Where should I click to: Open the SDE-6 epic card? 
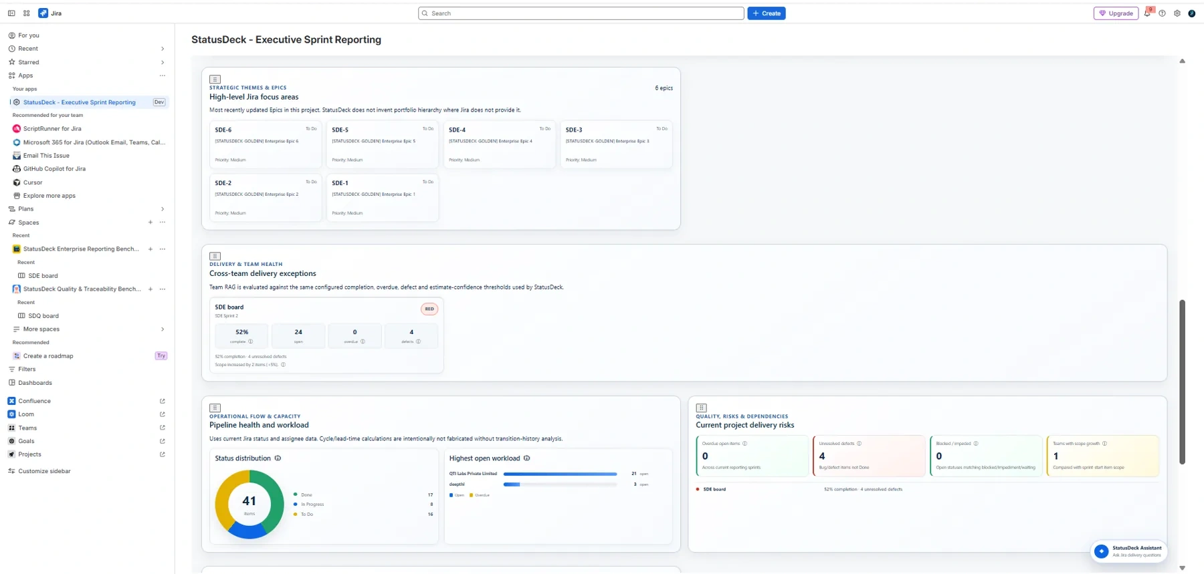click(x=266, y=144)
